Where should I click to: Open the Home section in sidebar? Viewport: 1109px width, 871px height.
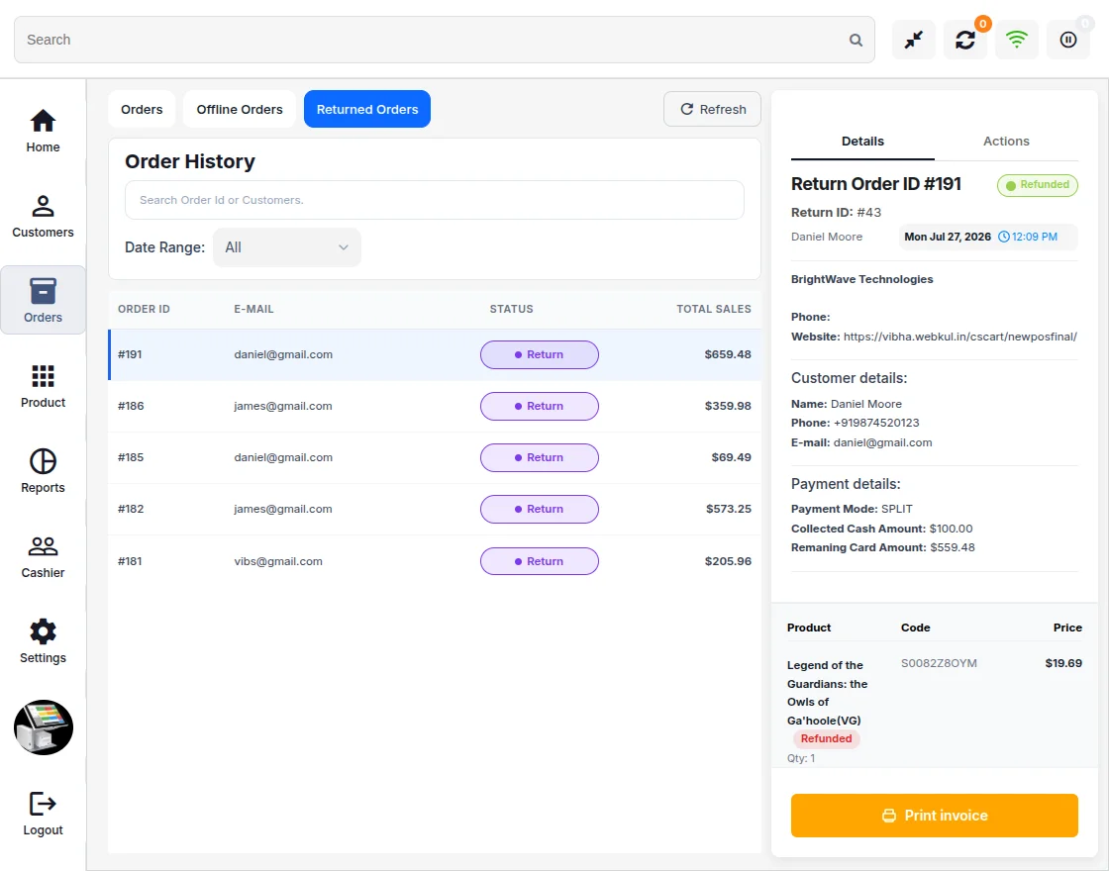tap(43, 130)
